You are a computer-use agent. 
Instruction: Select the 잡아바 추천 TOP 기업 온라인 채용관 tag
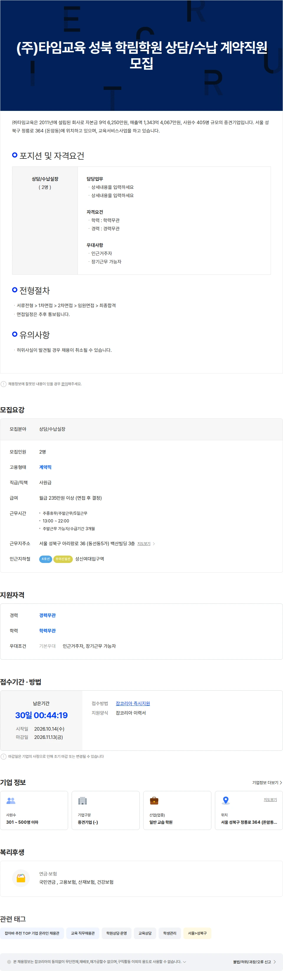32,933
